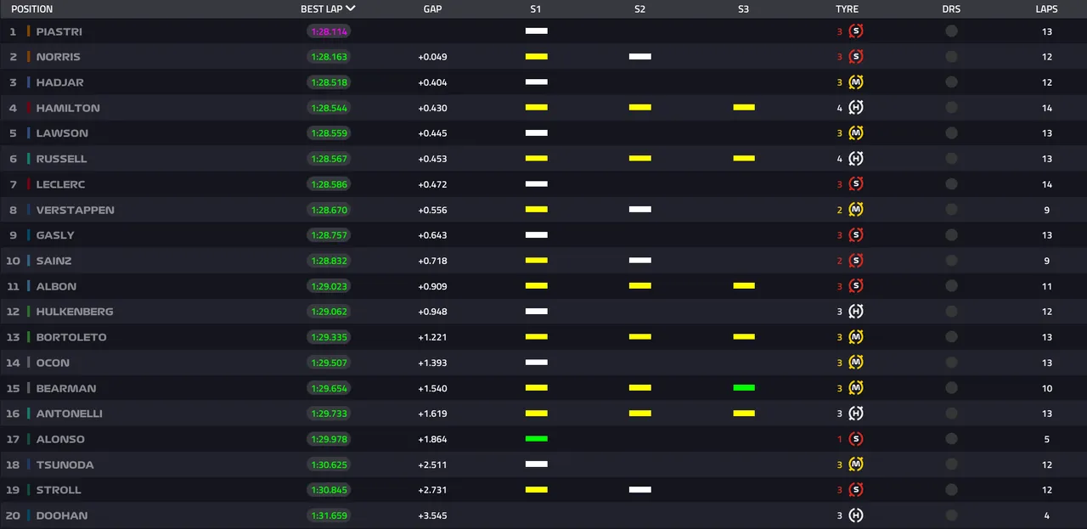Select the S2 column header

pyautogui.click(x=639, y=9)
